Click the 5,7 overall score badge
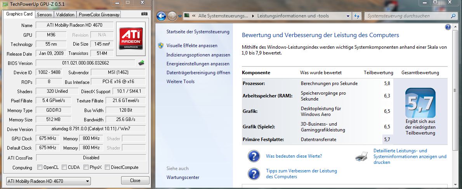 pos(420,103)
